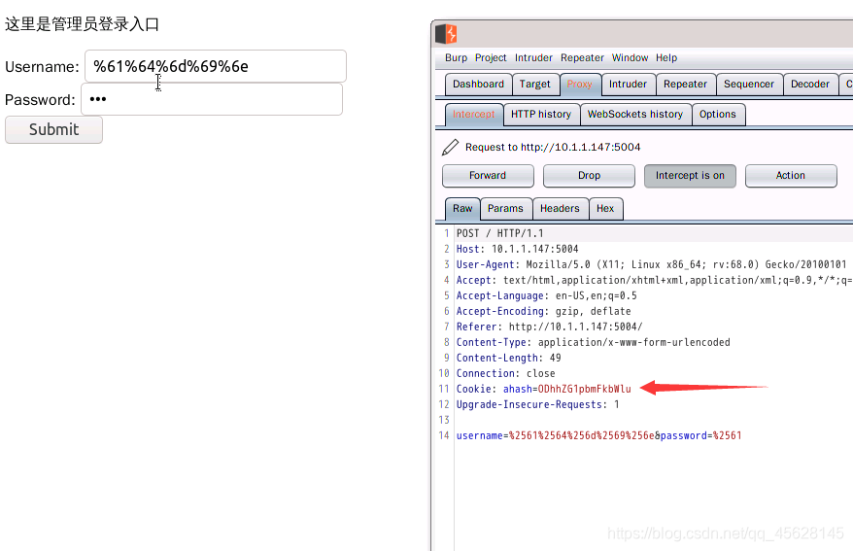Open the Sequencer tab

[748, 85]
